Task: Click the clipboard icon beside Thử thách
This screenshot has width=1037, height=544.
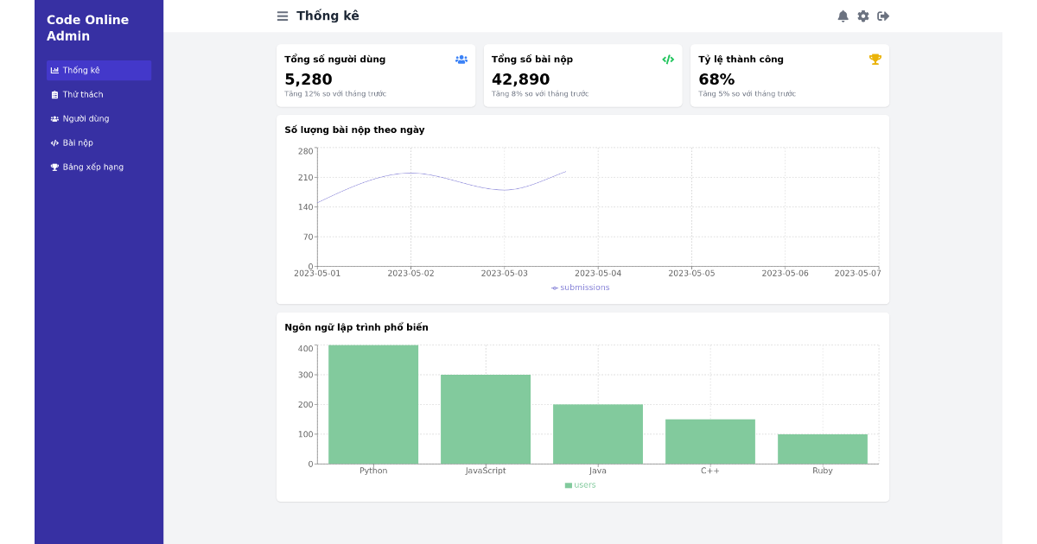Action: (55, 94)
